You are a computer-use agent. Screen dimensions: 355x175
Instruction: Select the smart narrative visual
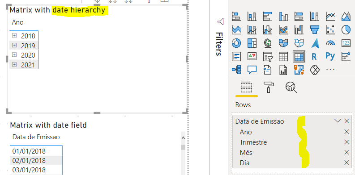point(268,70)
